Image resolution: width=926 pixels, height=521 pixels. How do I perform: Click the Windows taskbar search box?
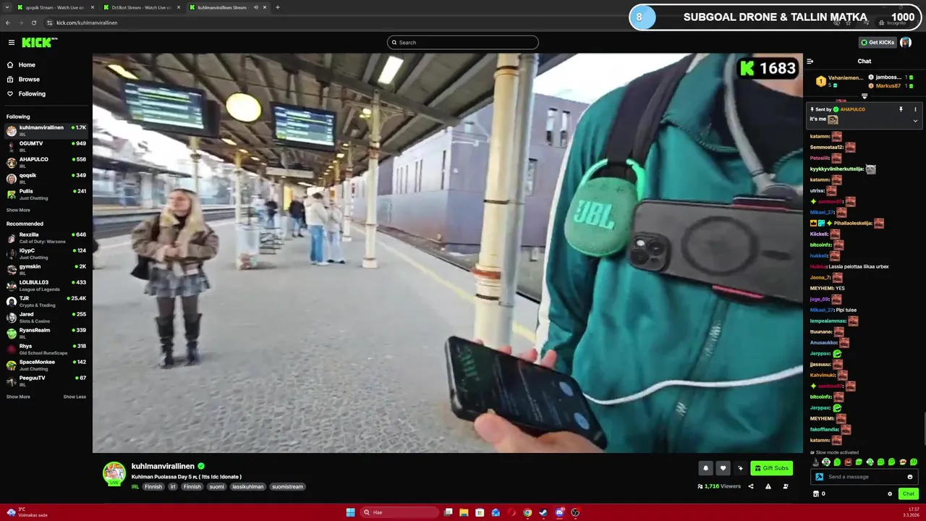400,512
